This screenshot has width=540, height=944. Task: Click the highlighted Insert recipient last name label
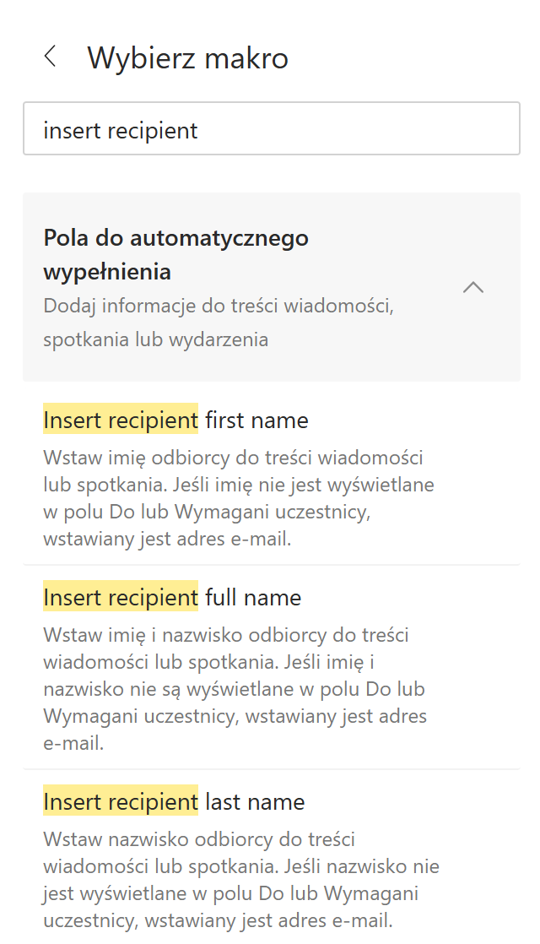click(x=121, y=801)
